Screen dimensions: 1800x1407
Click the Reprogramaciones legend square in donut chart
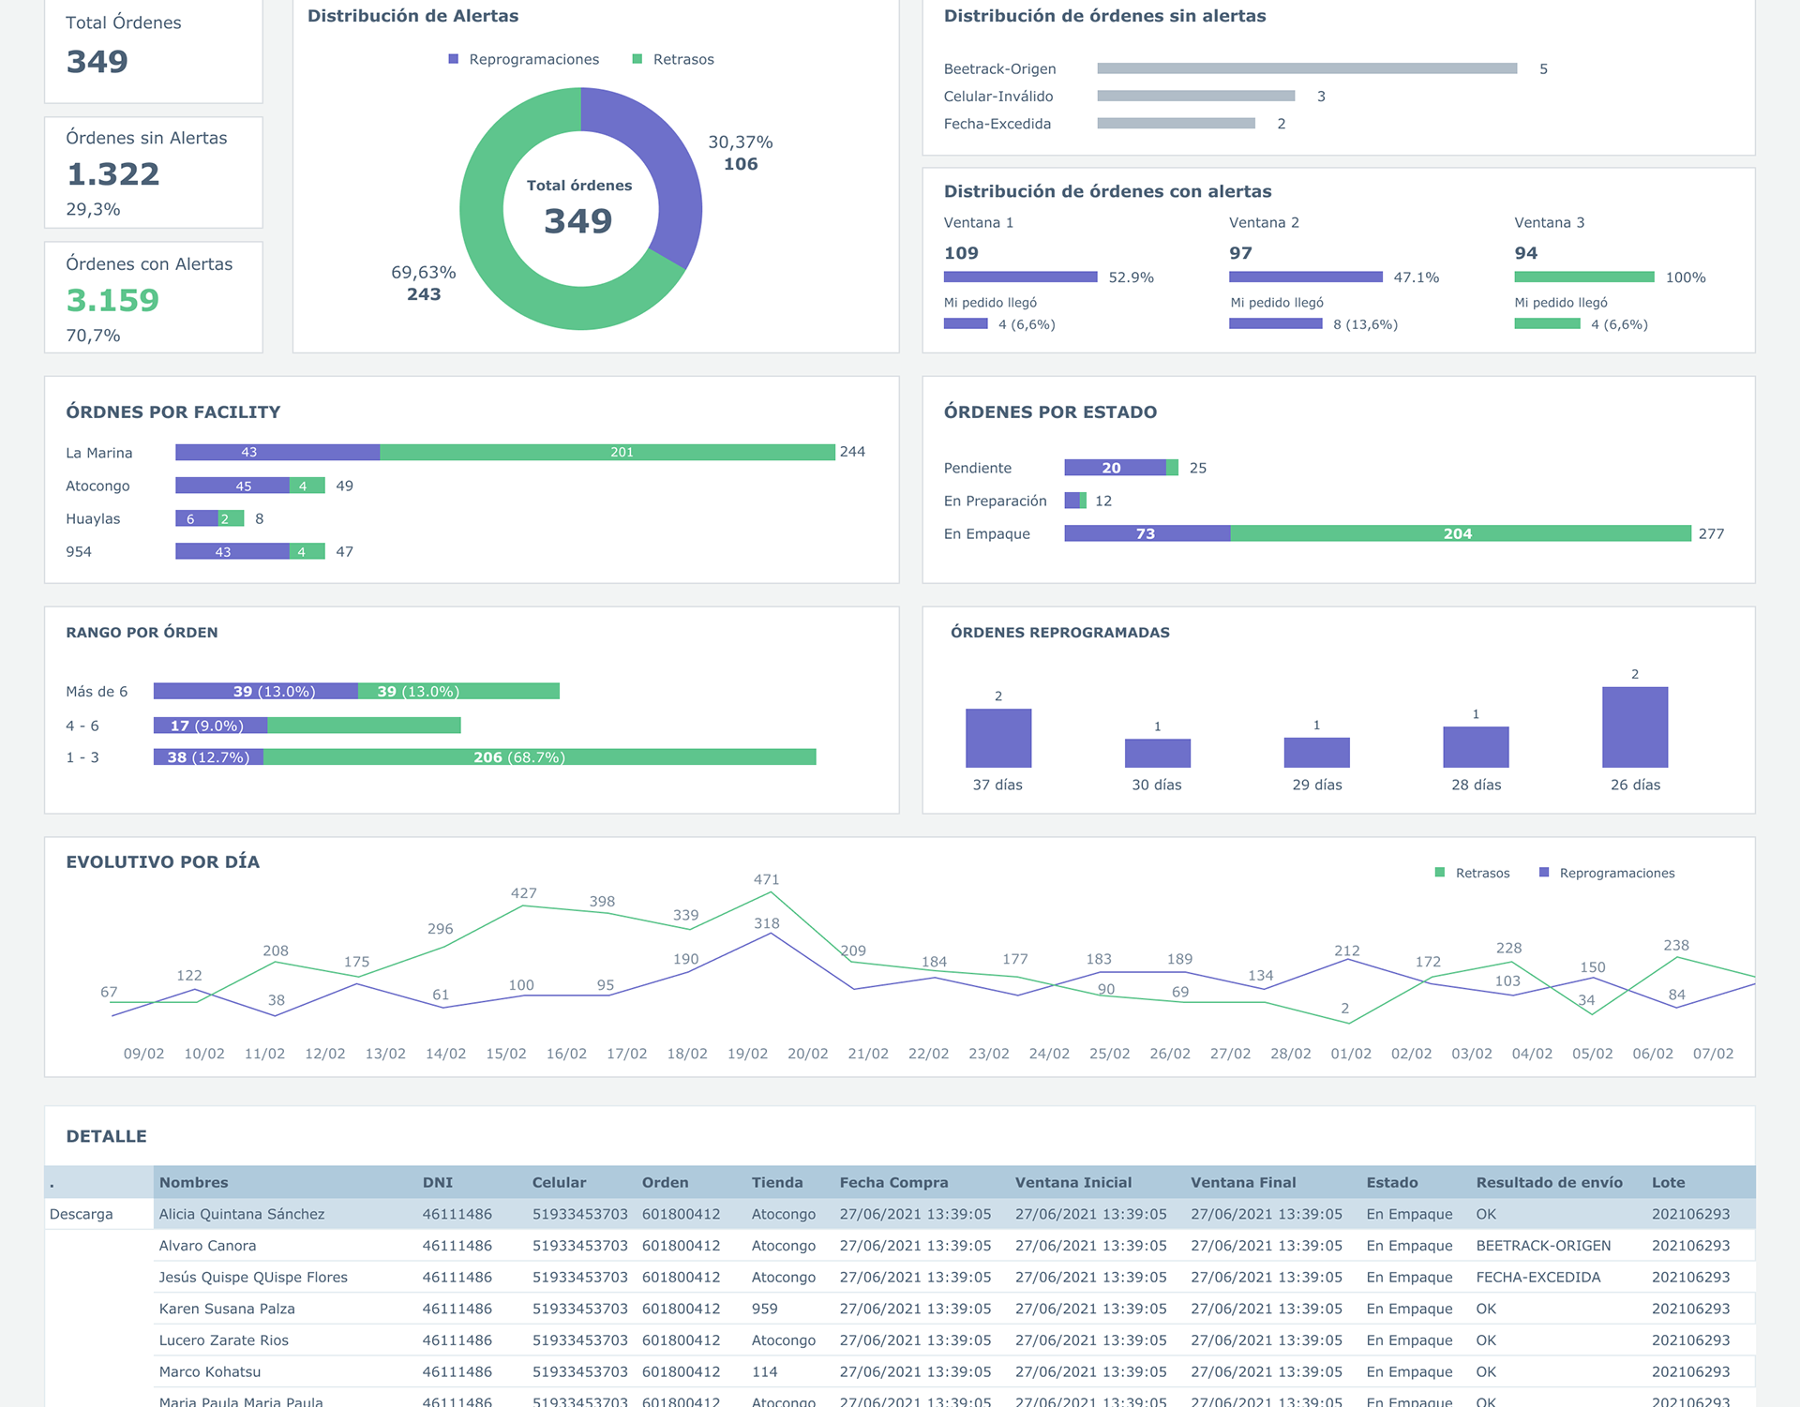coord(454,59)
